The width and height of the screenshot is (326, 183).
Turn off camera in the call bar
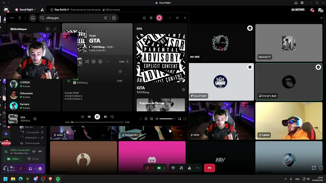pyautogui.click(x=159, y=168)
